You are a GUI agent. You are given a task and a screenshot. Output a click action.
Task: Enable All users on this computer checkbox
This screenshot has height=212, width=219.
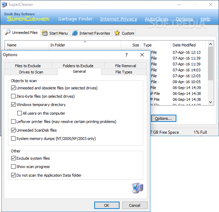19,113
